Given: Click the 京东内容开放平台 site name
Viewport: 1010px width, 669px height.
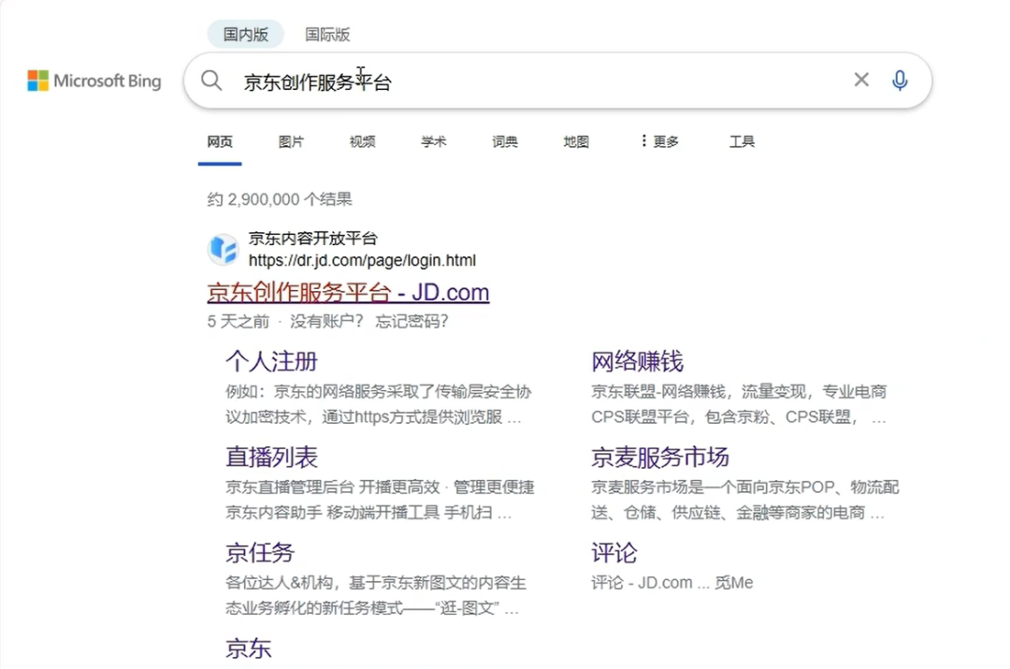Looking at the screenshot, I should pos(313,239).
